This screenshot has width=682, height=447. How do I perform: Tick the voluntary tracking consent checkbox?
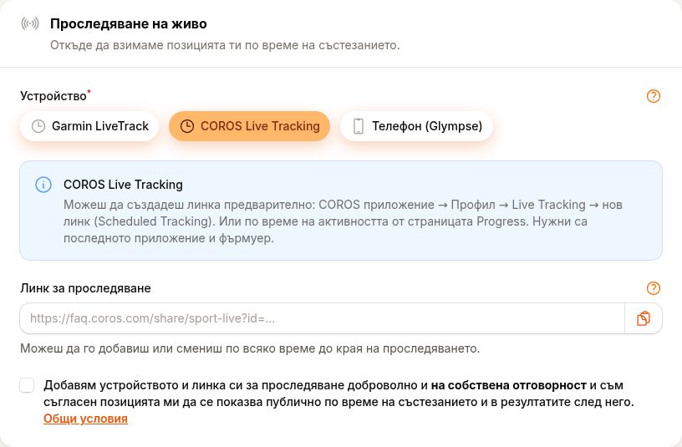tap(27, 385)
